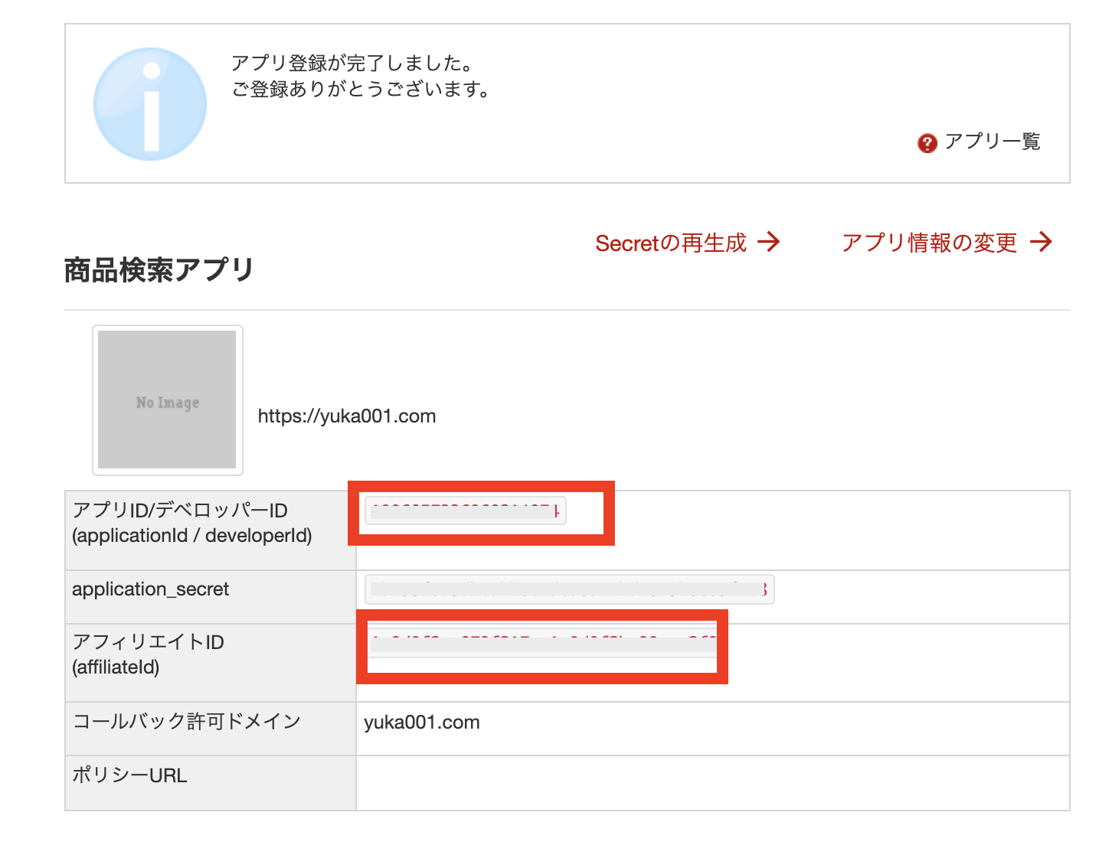Click the arrow icon next to Secretの再生成
Screen dimensions: 1112x845
pos(769,242)
